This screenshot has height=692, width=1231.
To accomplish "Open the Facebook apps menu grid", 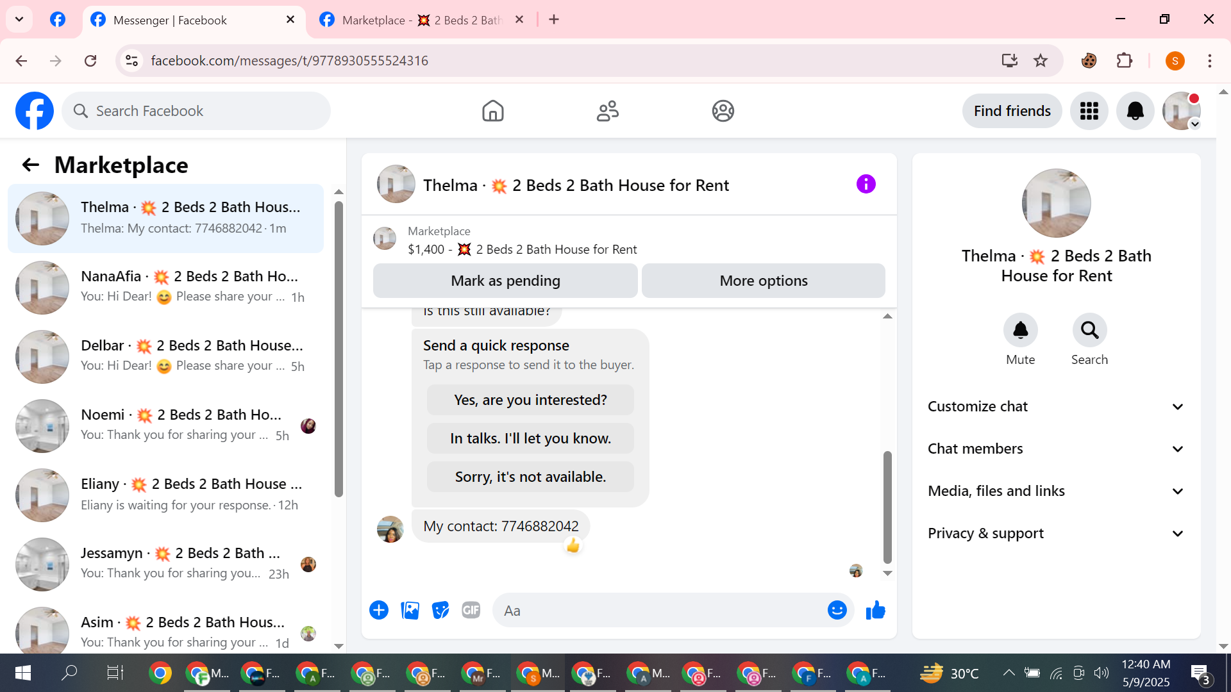I will click(x=1089, y=111).
